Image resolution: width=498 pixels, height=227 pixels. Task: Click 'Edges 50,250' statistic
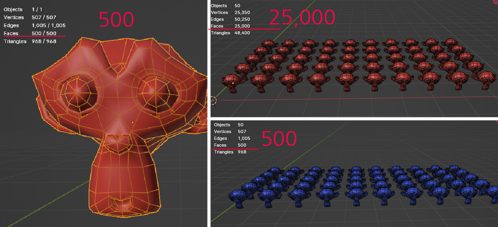tap(231, 19)
